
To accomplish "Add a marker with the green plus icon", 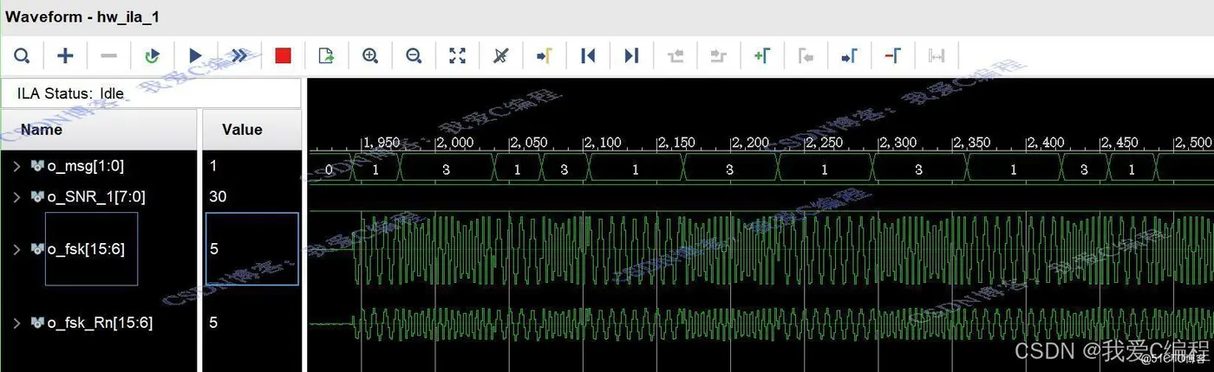I will pos(761,56).
